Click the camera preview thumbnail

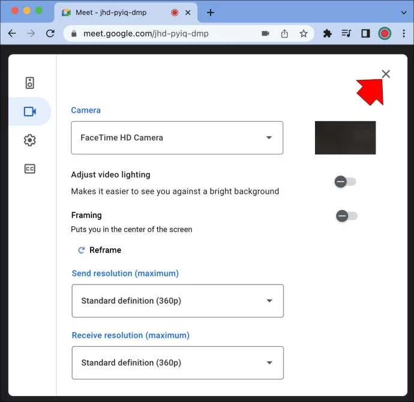(x=345, y=138)
